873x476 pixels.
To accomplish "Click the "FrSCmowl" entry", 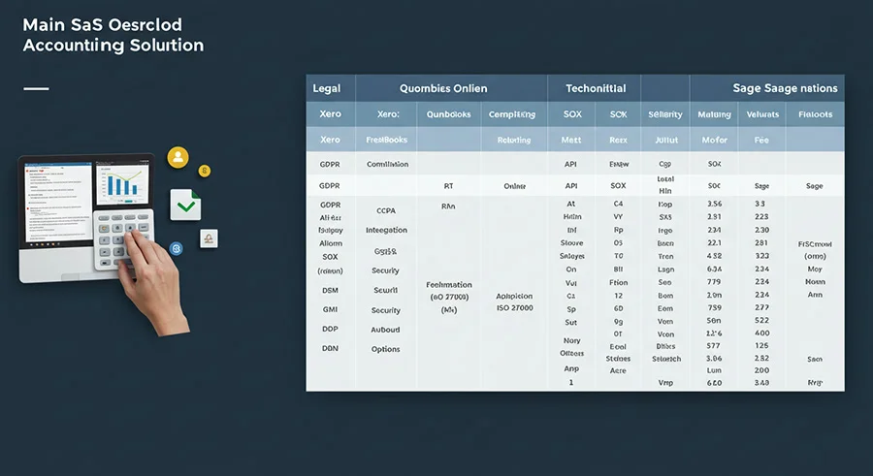I will [815, 244].
